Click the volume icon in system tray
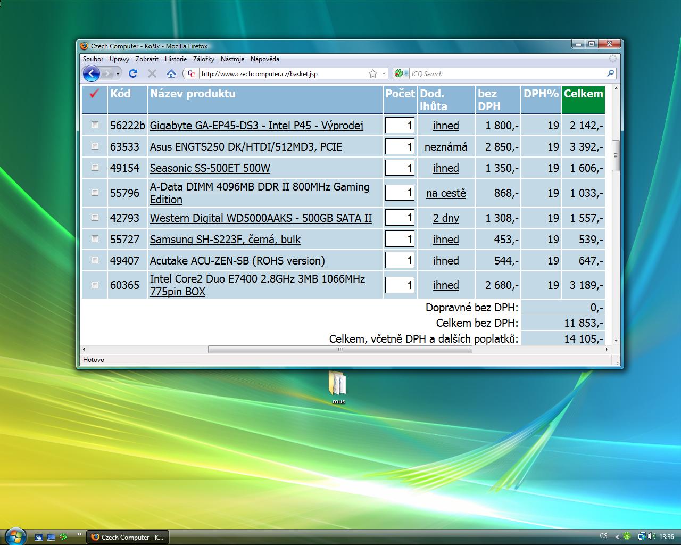Screen dimensions: 681x545 click(652, 536)
